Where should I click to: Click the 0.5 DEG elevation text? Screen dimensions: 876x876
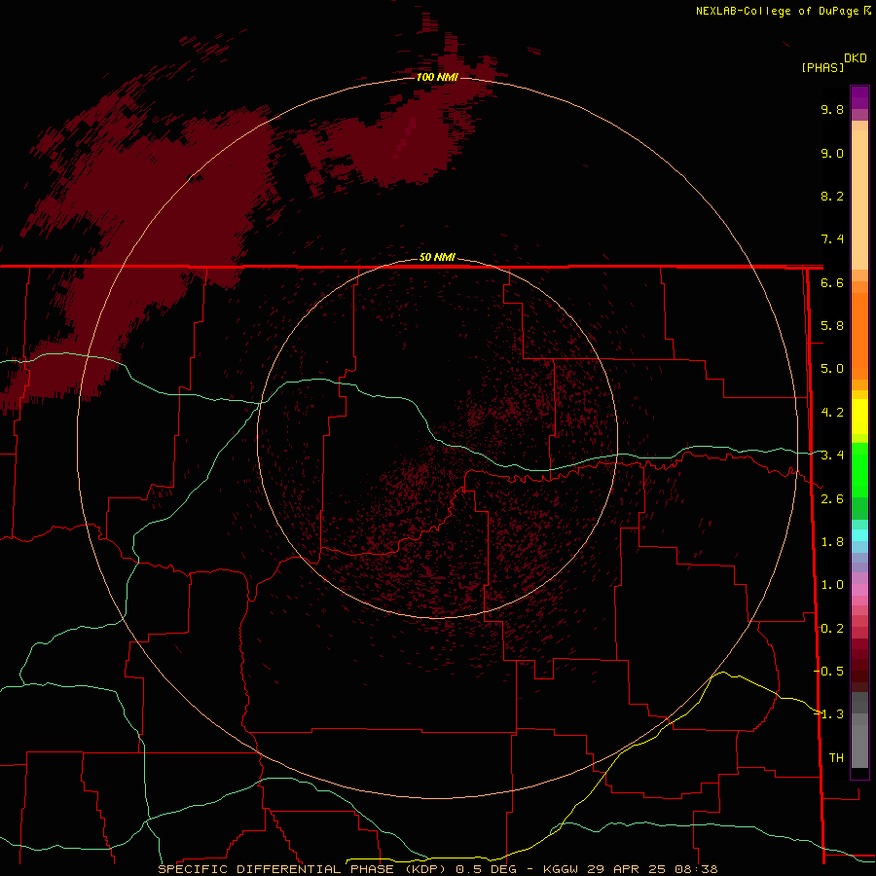tap(486, 869)
